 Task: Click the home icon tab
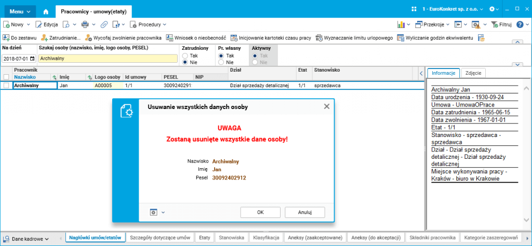[x=46, y=11]
